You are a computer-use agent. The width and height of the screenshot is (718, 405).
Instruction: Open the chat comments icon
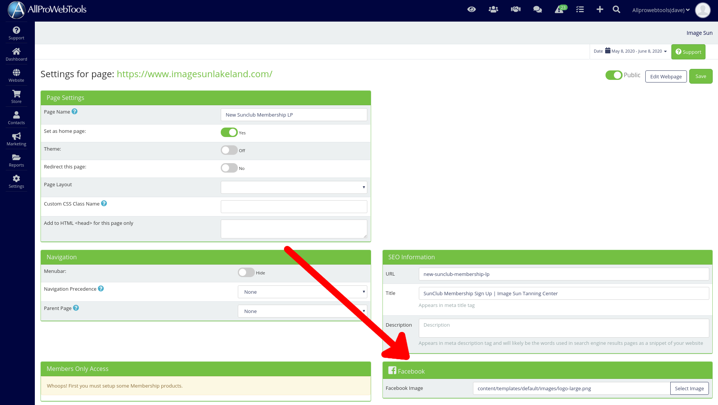[x=537, y=9]
